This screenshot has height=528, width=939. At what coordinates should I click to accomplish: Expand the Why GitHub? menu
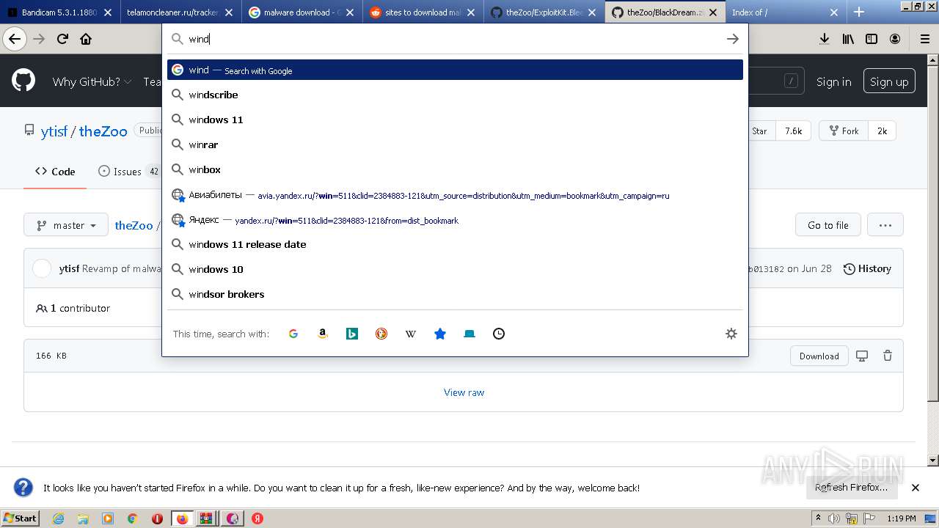[x=92, y=81]
